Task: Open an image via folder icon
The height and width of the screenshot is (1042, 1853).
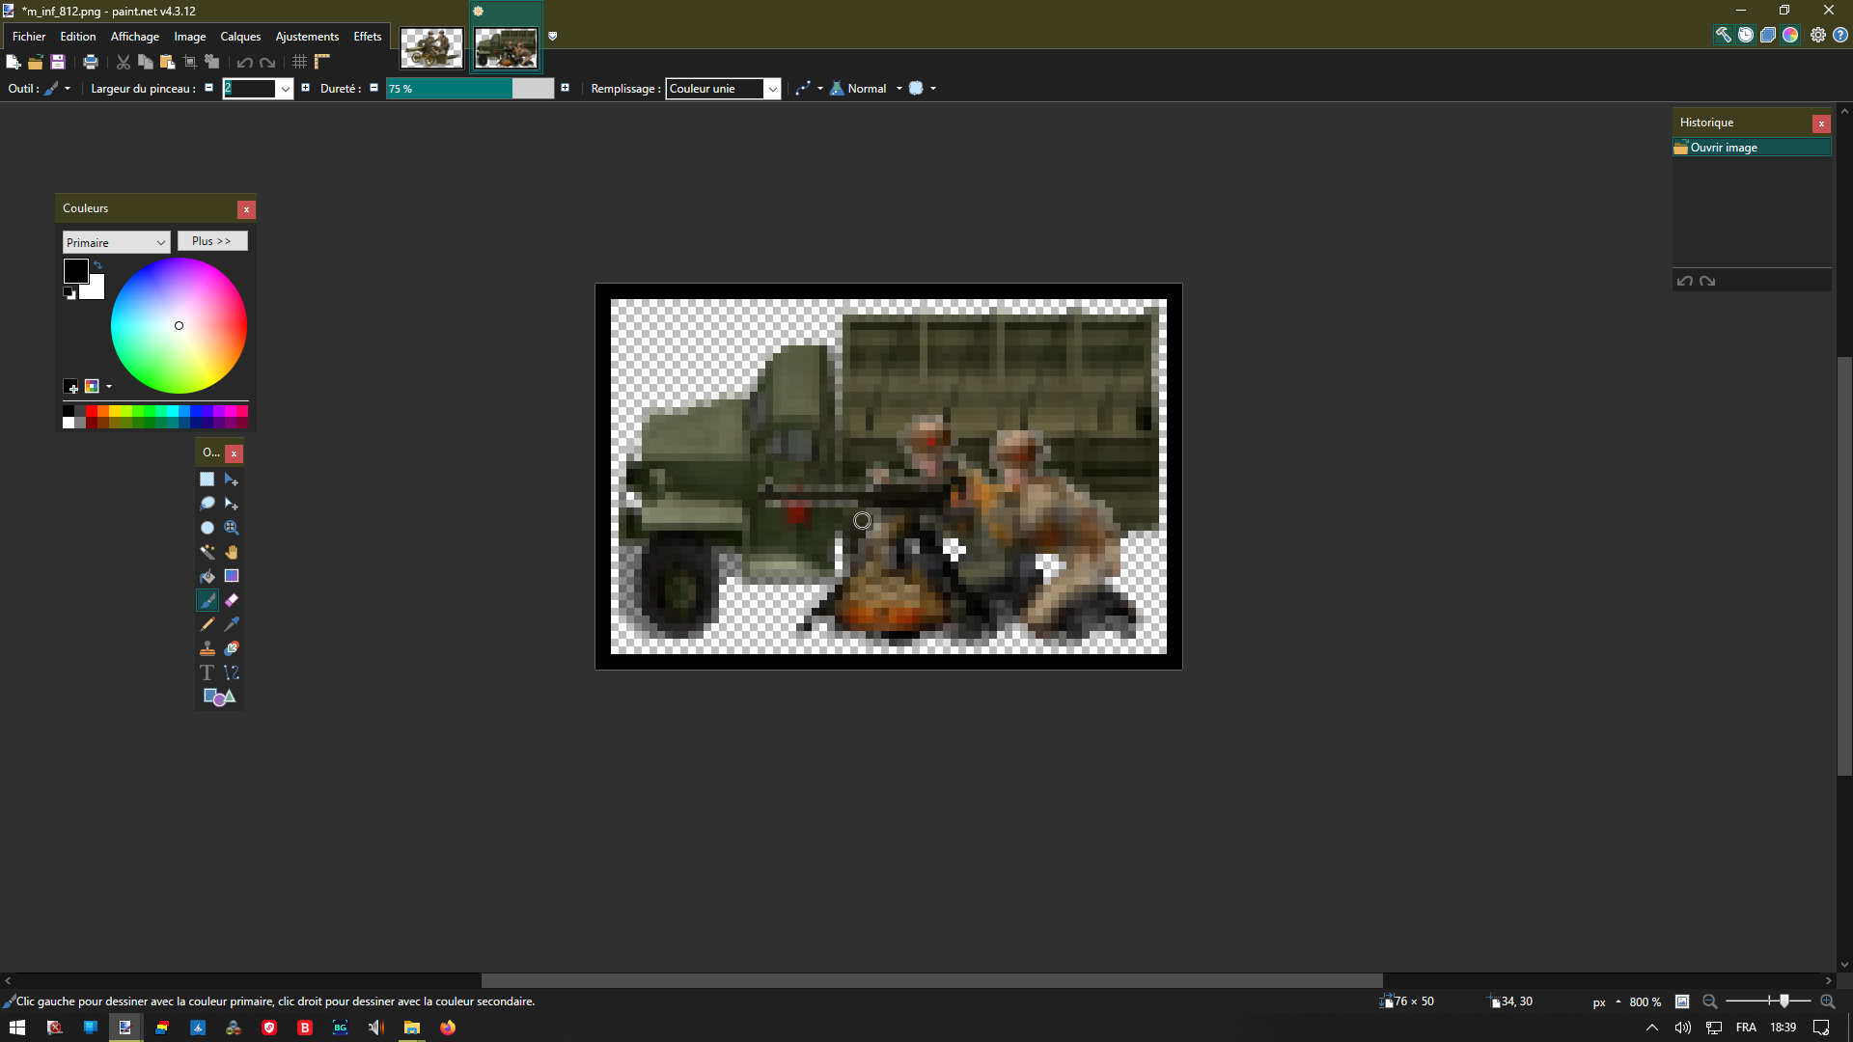Action: pyautogui.click(x=36, y=62)
